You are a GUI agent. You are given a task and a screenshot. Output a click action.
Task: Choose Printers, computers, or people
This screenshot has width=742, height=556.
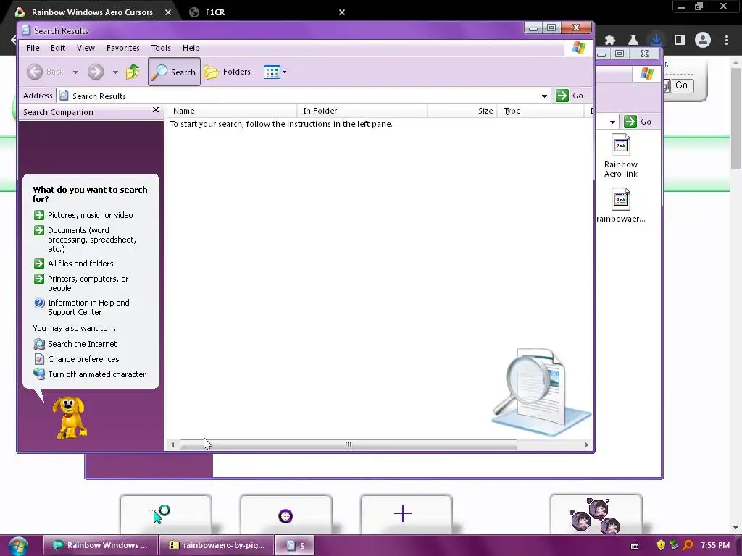coord(81,283)
